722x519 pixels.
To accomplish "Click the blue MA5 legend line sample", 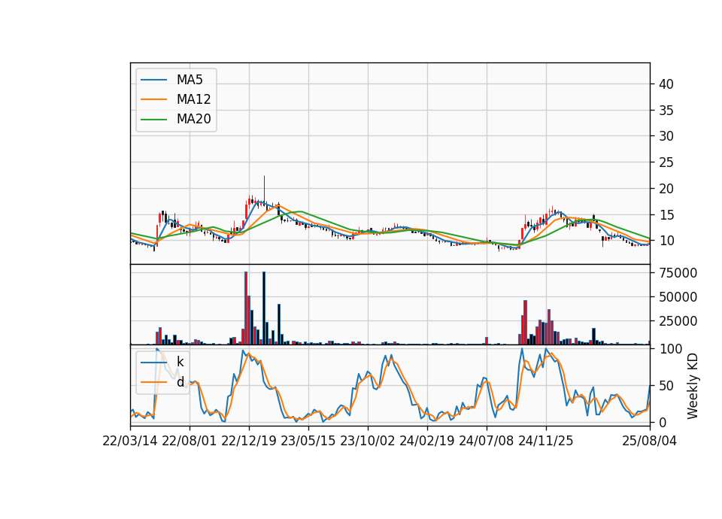I will pos(153,80).
